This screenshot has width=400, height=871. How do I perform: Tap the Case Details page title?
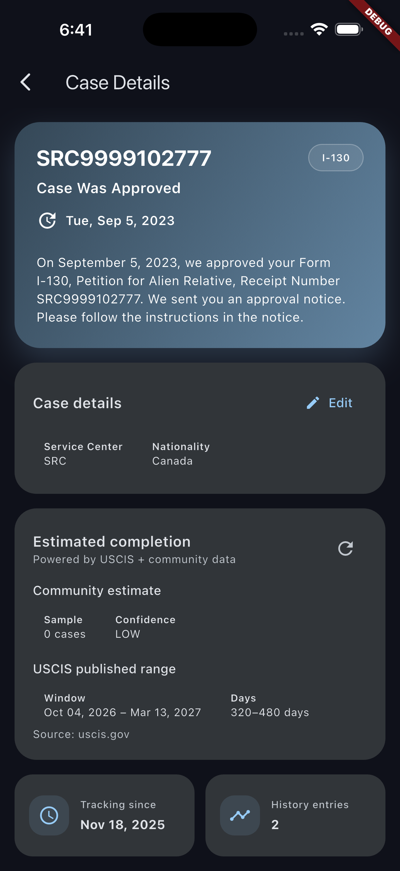pyautogui.click(x=118, y=83)
